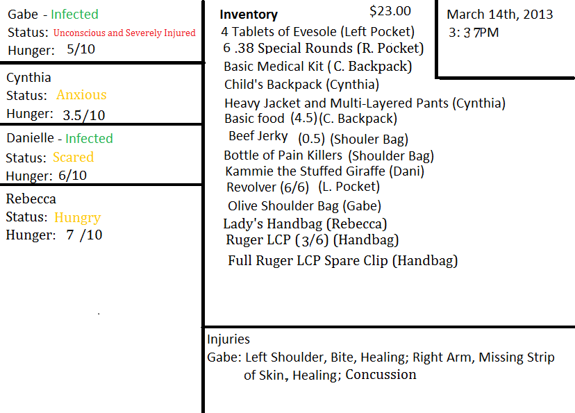Select Kammie the Stuffed Giraffe item

pos(324,171)
